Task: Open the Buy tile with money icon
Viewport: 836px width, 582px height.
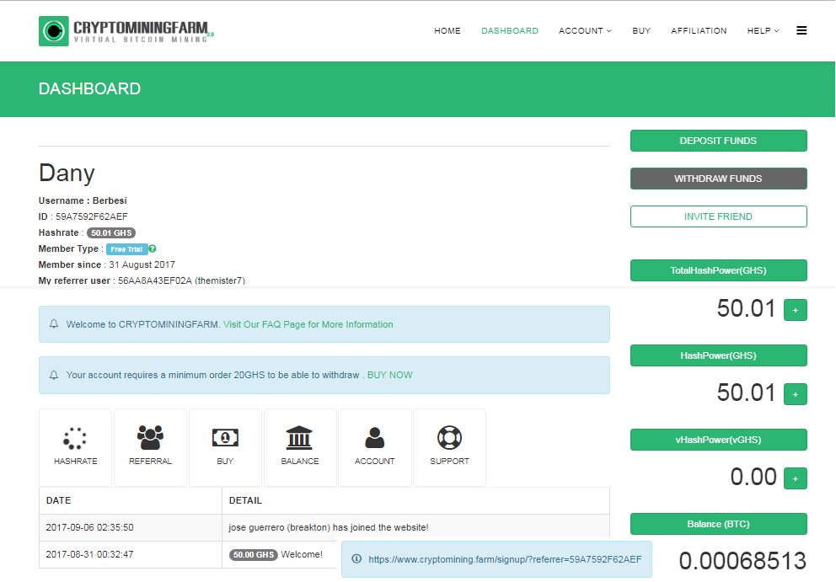Action: tap(225, 447)
